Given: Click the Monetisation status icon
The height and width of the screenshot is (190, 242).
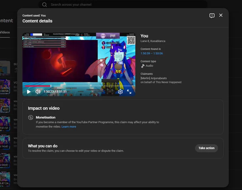Looking at the screenshot, I should 31,118.
